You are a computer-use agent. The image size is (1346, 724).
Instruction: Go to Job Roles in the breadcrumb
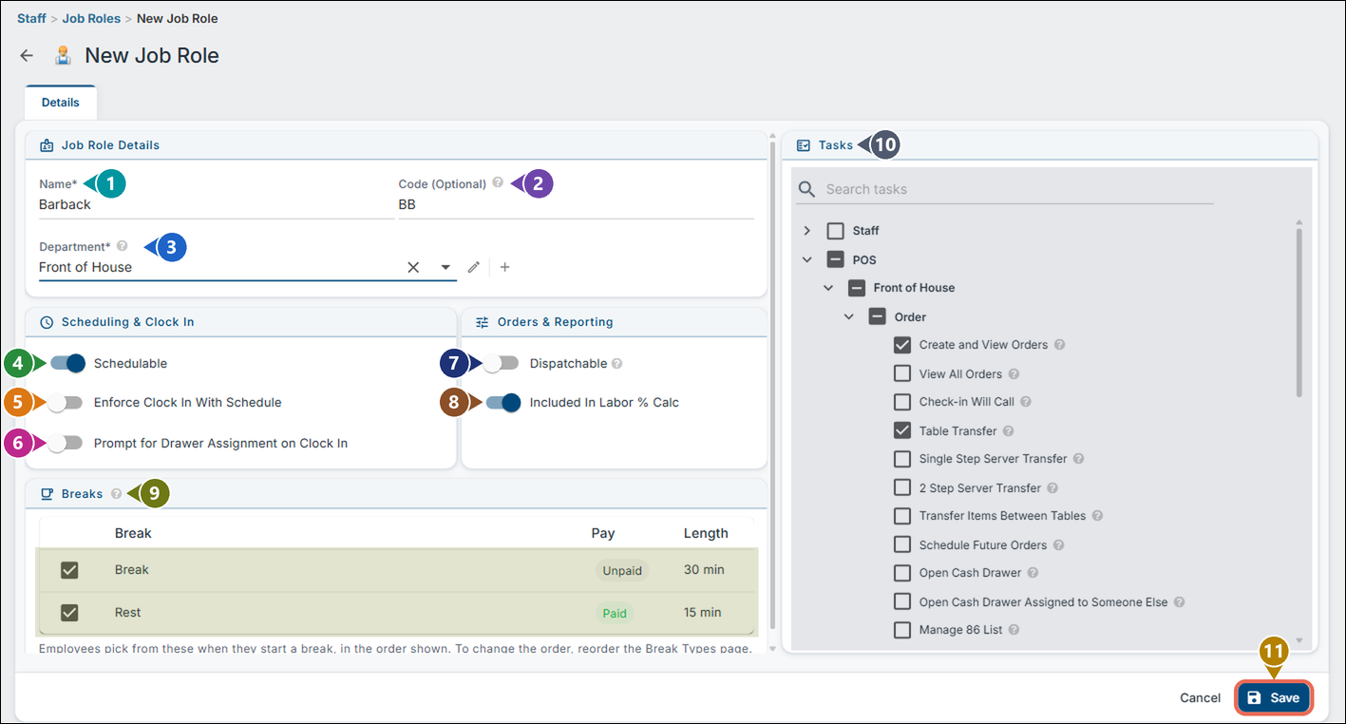(91, 18)
